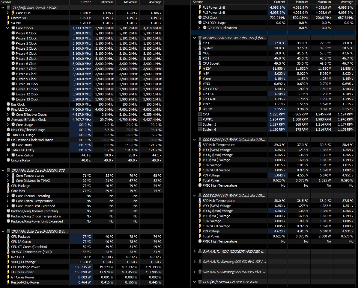The height and width of the screenshot is (288, 358).
Task: Collapse the Intel Core i5-13600K DTS group
Action: [x=3, y=170]
